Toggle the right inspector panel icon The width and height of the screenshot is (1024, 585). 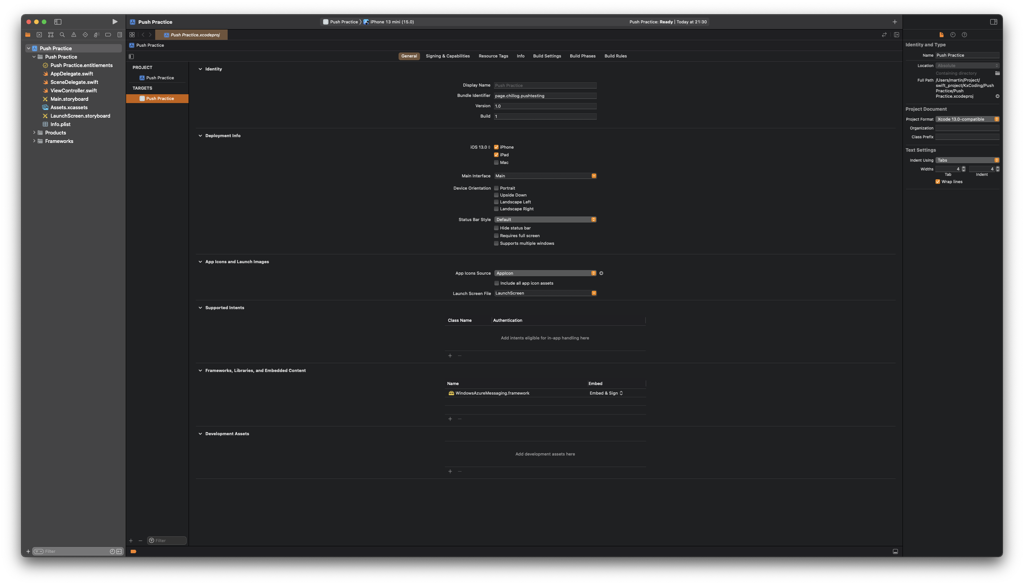[993, 22]
